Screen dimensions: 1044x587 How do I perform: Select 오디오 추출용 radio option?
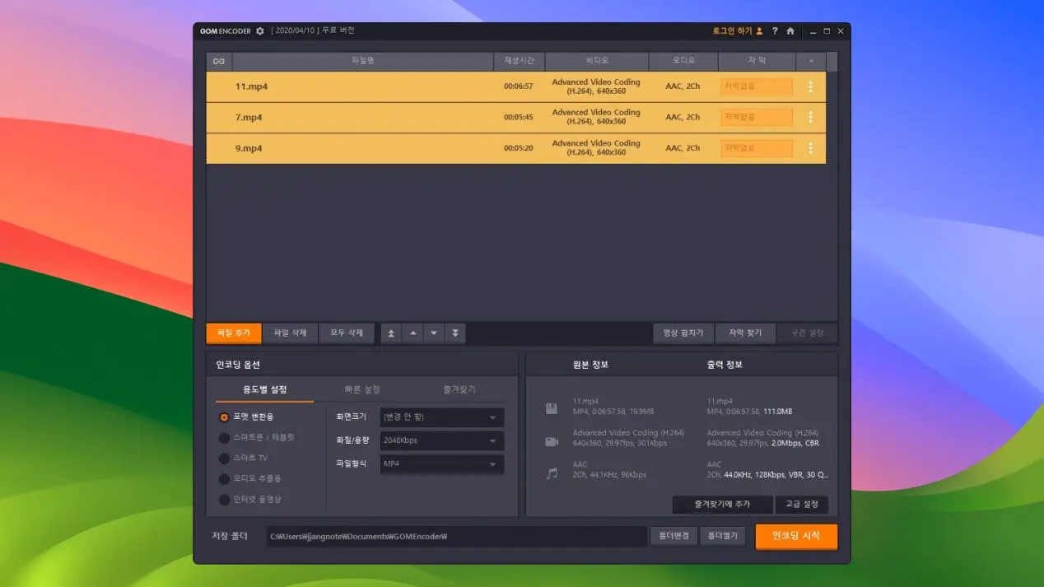pyautogui.click(x=224, y=479)
